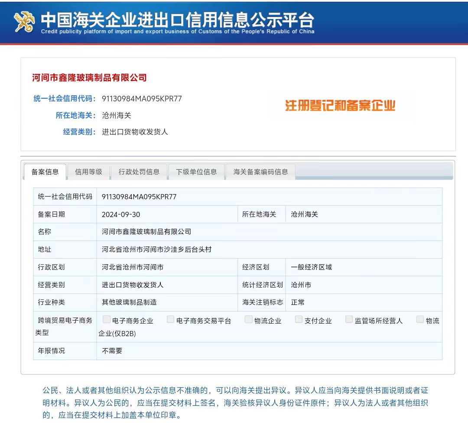The image size is (468, 428).
Task: Click 进出口货物收发货人 in header card
Action: (x=135, y=132)
